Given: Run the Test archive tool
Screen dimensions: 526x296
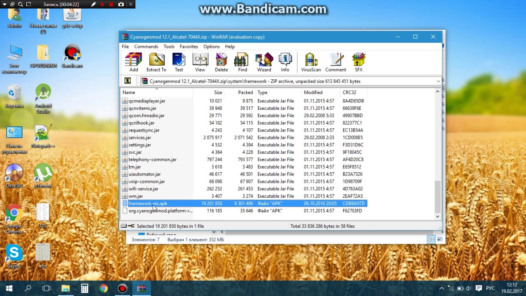Looking at the screenshot, I should tap(179, 62).
